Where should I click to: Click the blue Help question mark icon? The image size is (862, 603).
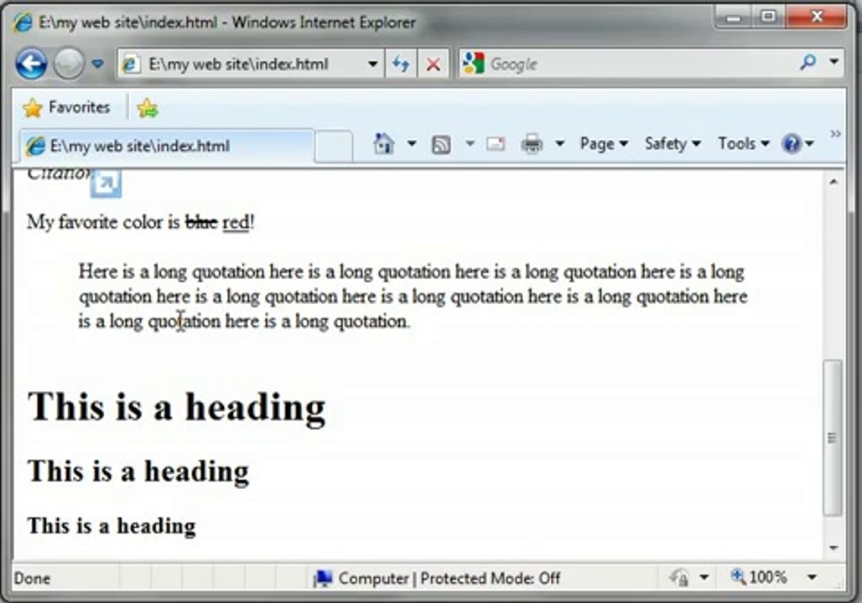[x=792, y=144]
